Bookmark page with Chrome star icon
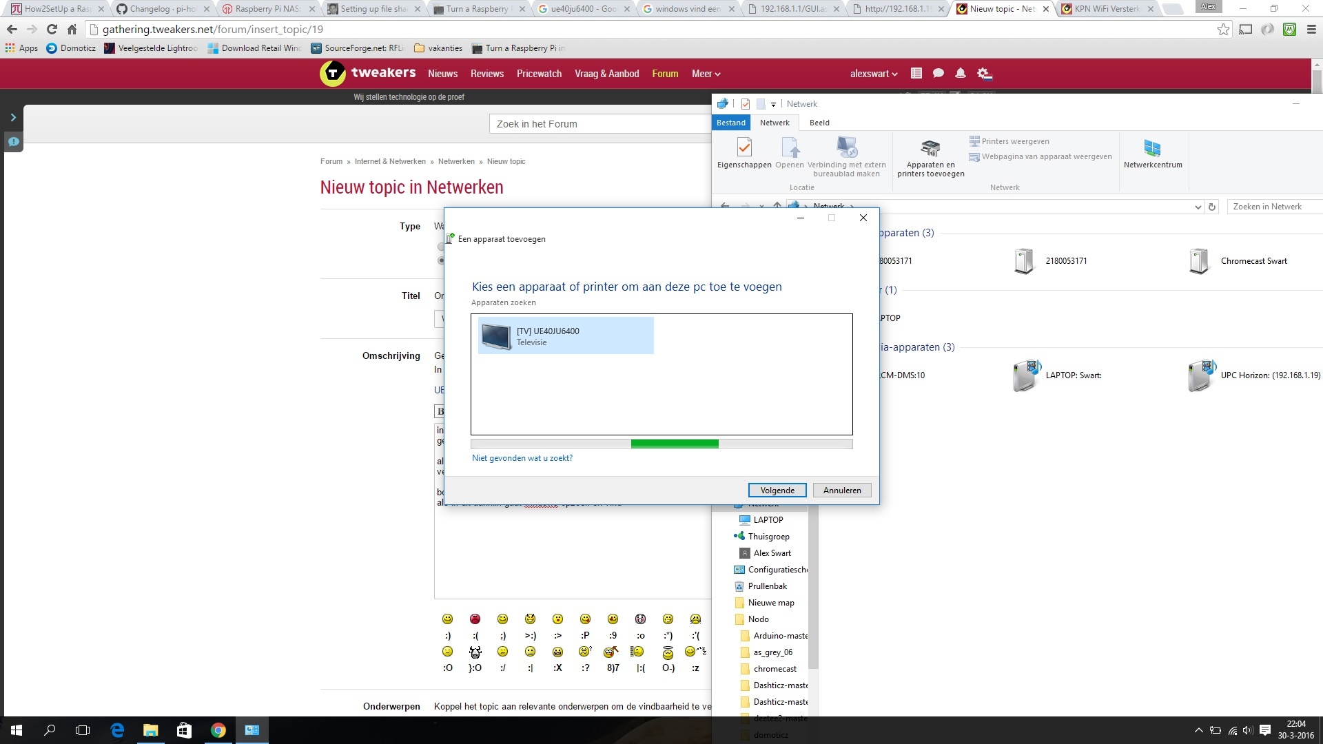 1223,30
